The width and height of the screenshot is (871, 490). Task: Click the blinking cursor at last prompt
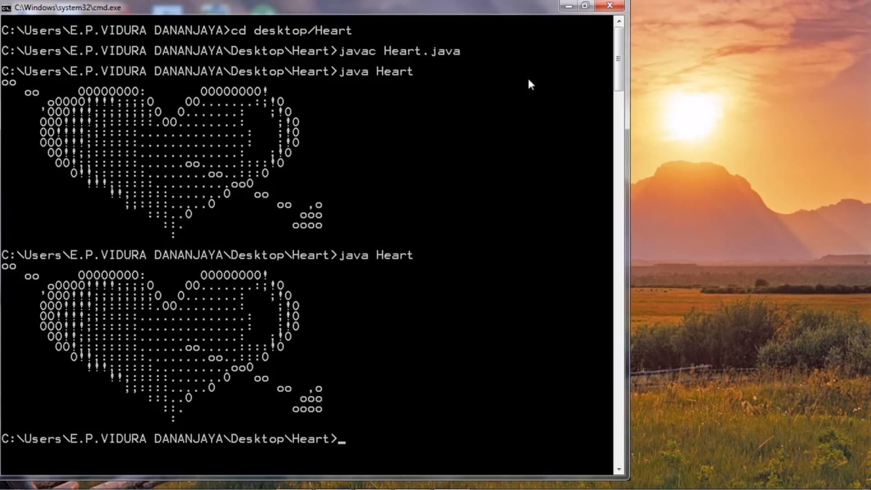tap(342, 441)
